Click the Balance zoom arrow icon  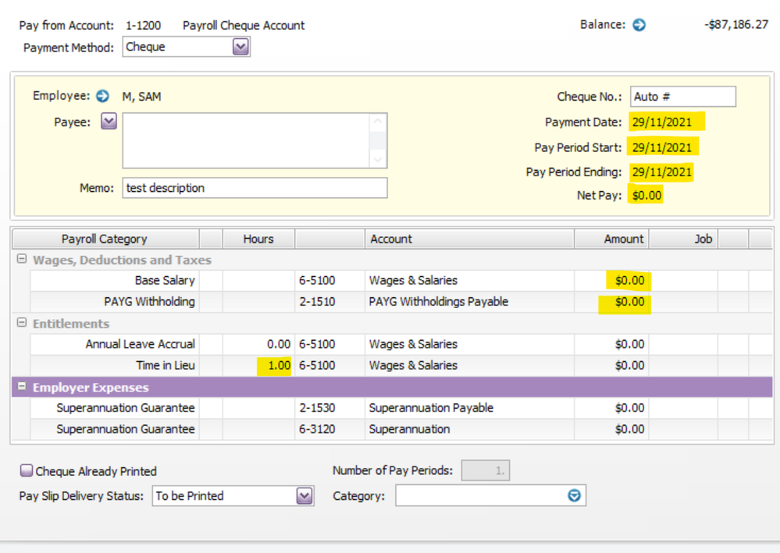pos(639,25)
